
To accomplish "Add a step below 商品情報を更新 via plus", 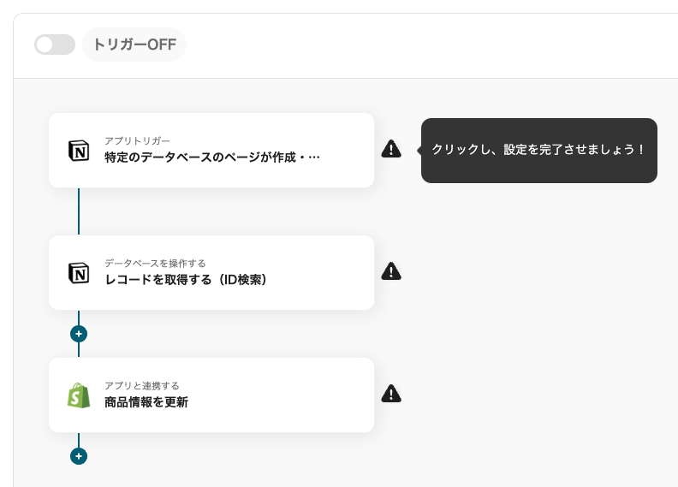I will (x=79, y=456).
